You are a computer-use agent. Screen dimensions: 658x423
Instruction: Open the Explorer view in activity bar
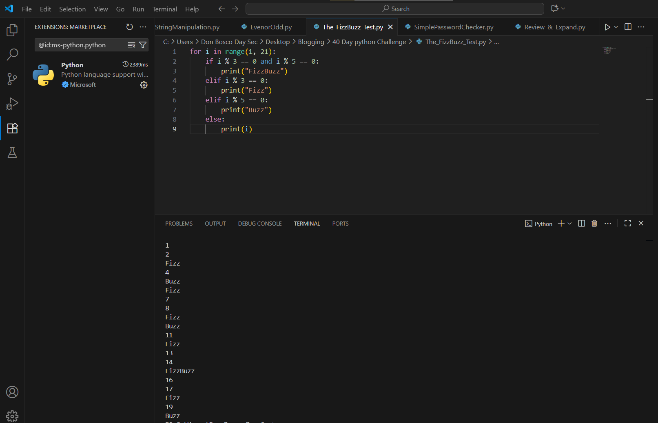pos(12,30)
